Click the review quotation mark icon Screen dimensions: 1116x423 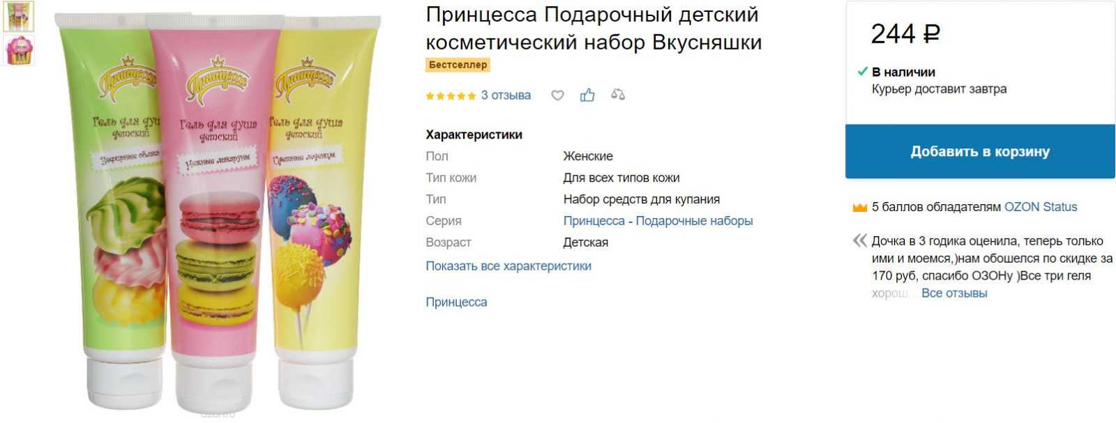[859, 241]
